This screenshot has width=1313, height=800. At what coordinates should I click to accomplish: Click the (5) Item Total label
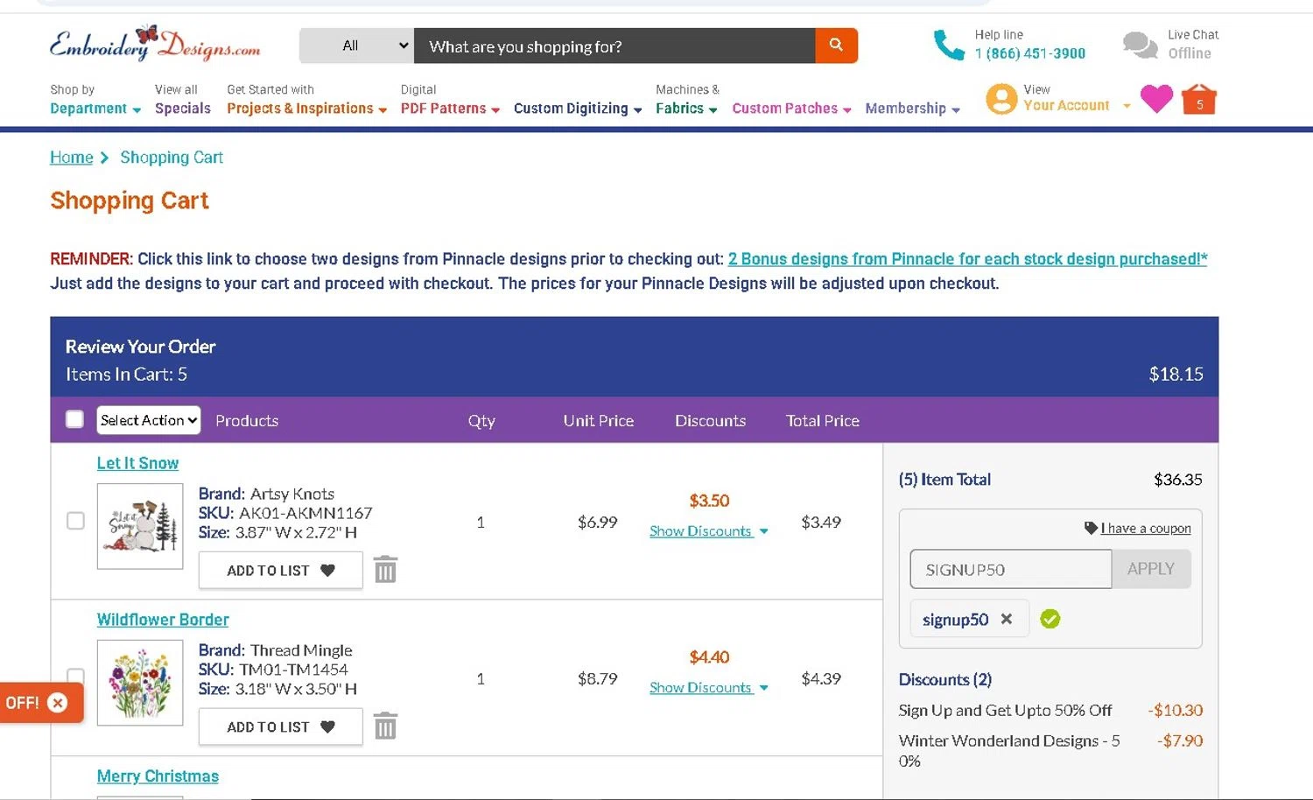pyautogui.click(x=944, y=479)
